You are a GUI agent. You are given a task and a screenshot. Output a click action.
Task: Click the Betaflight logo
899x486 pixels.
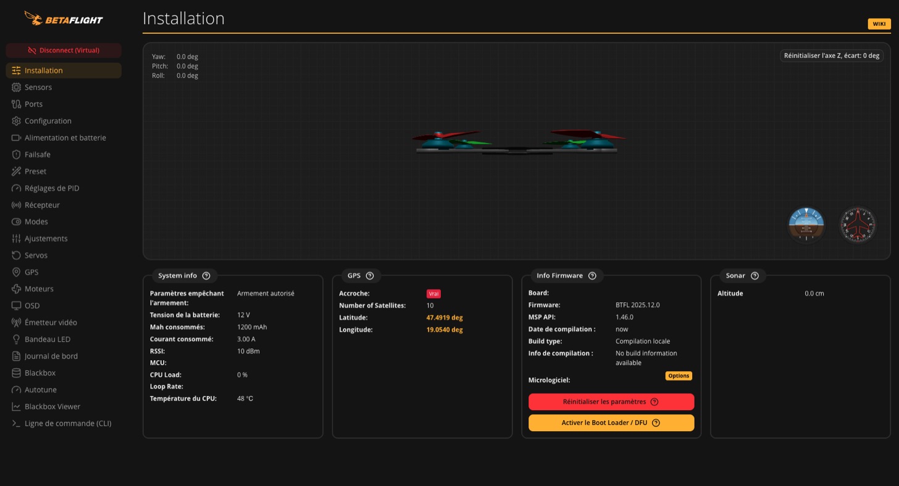[x=64, y=19]
